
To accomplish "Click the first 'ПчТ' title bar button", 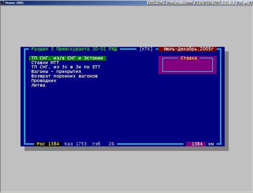I will point(152,3).
